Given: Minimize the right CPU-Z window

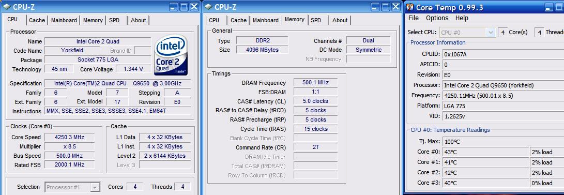Looking at the screenshot, I should coord(375,7).
